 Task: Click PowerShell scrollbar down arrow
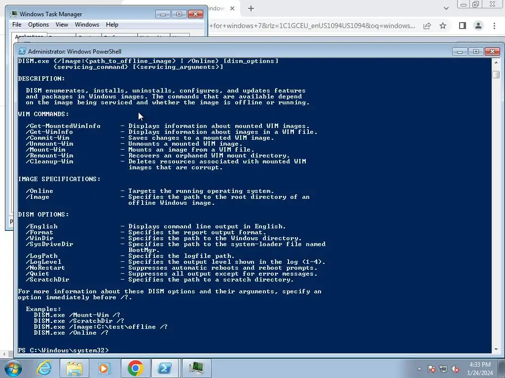coord(496,349)
